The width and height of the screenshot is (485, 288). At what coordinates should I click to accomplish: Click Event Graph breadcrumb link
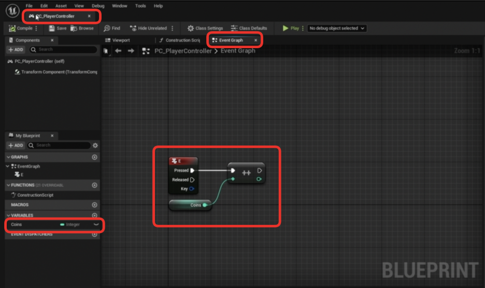coord(238,51)
